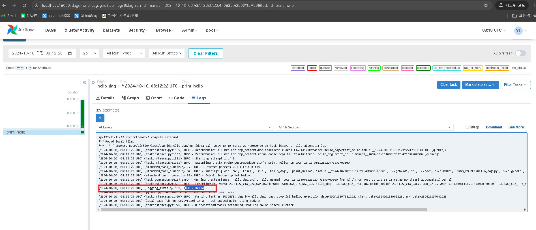The image size is (536, 230).
Task: Reload the page with the browser refresh icon
Action: coord(24,5)
